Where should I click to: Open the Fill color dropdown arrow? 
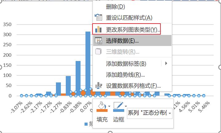(109, 107)
